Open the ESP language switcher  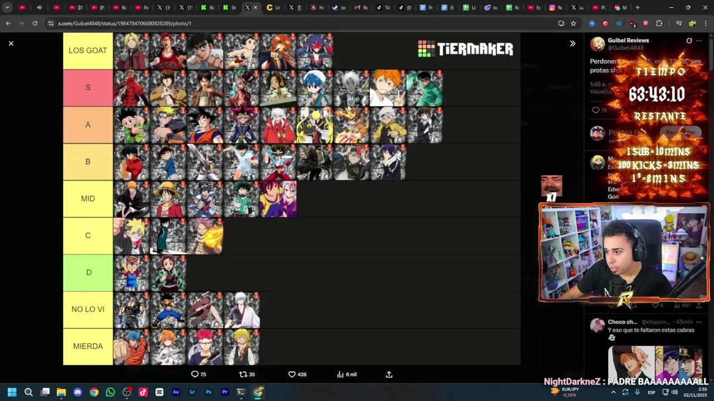coord(651,392)
